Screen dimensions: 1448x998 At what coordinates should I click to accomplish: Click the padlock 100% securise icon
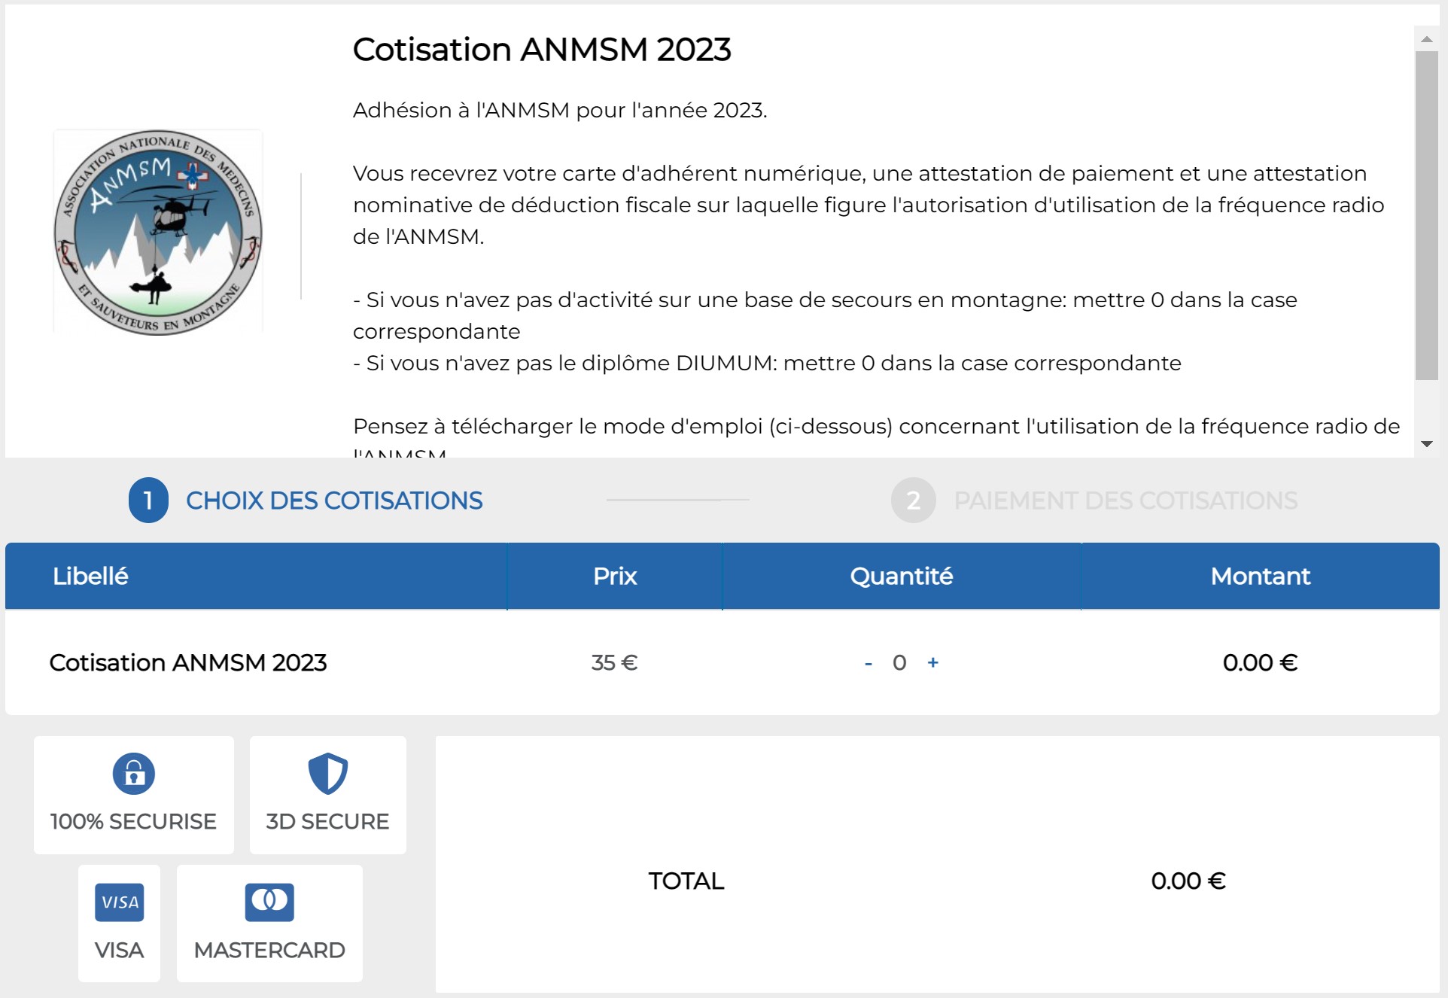pos(134,773)
